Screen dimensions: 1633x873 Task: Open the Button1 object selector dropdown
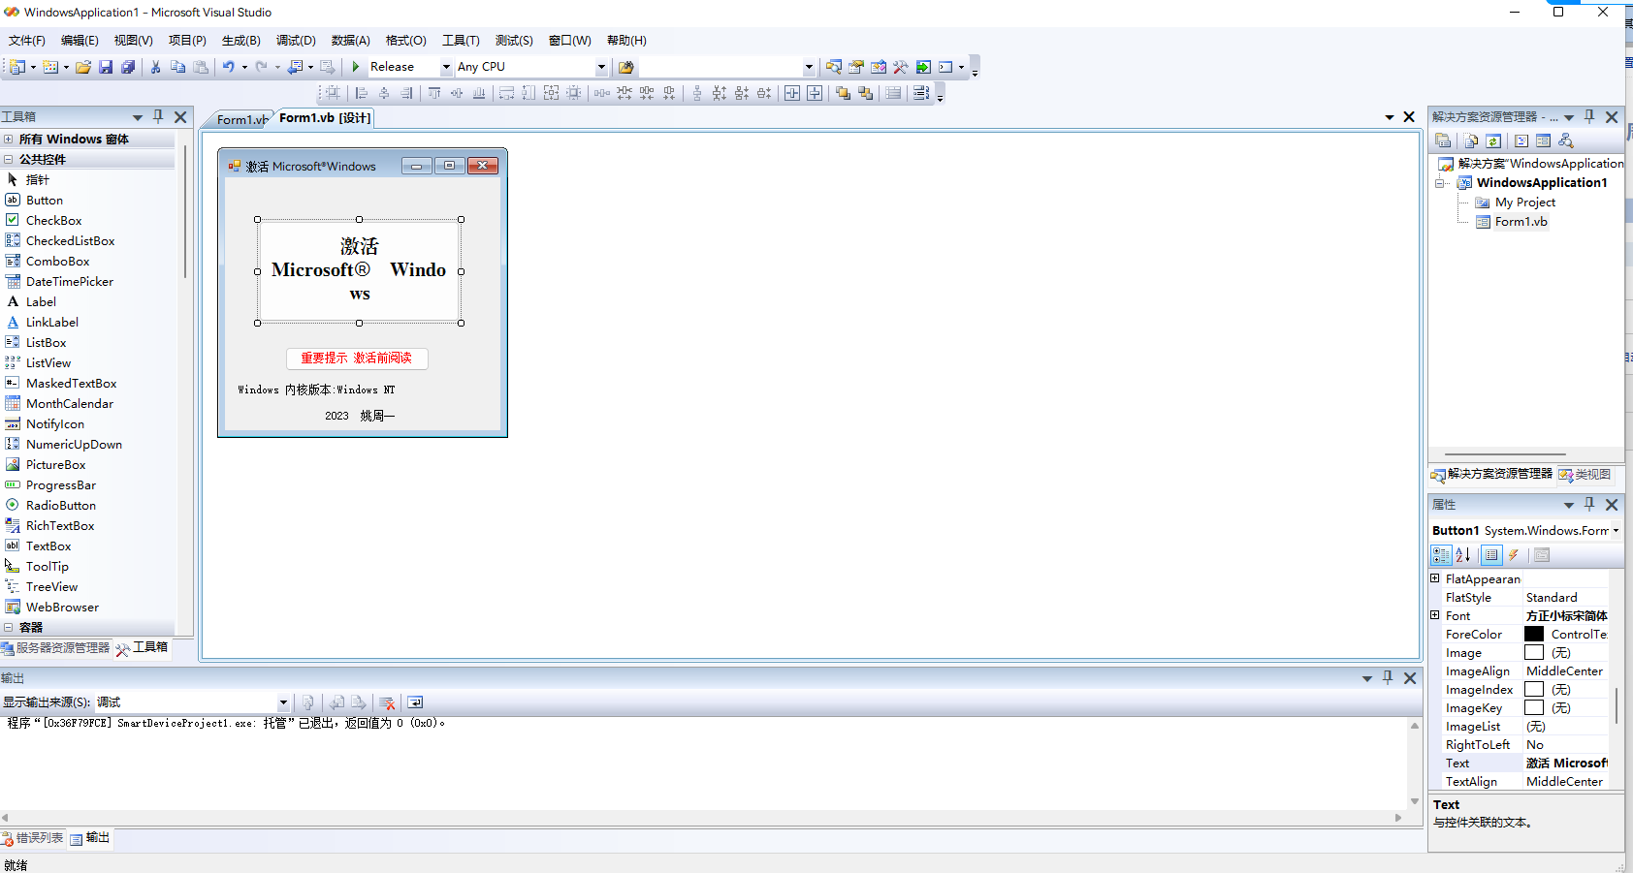(1616, 531)
